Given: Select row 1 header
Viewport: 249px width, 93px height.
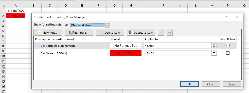Looking at the screenshot, I should point(3,11).
